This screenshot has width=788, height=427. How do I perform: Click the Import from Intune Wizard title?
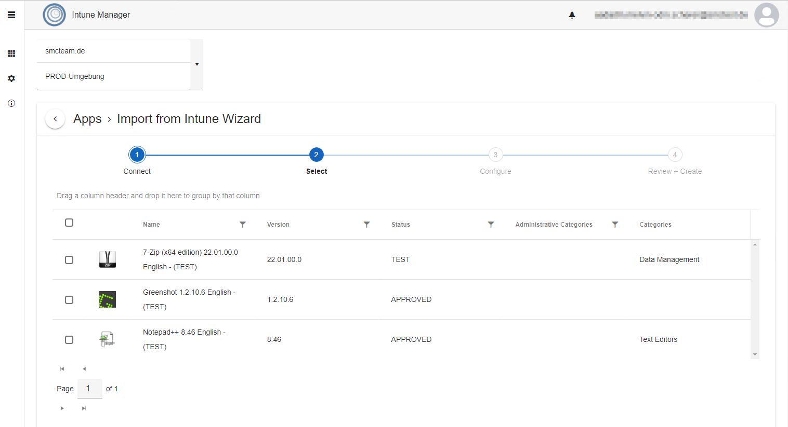(189, 119)
